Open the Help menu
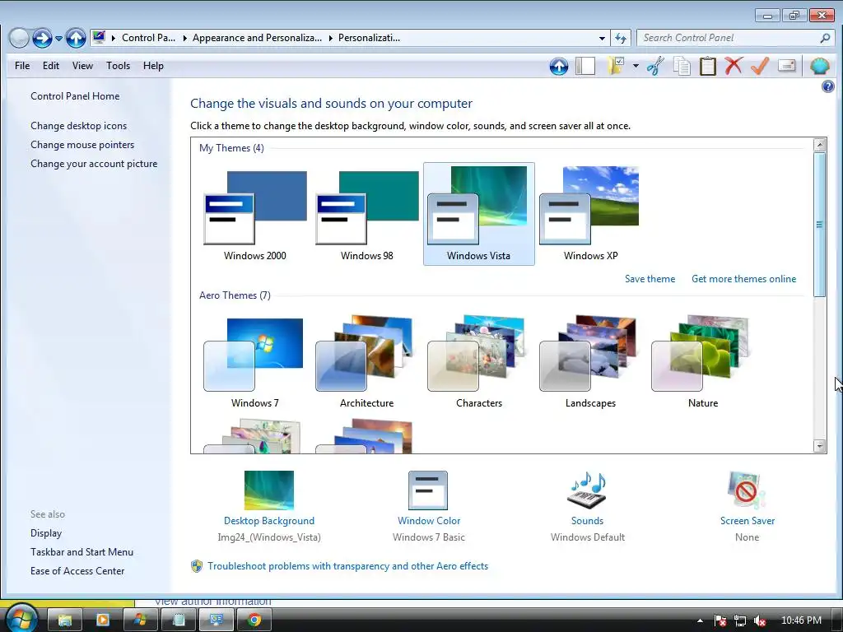Viewport: 843px width, 632px height. 153,66
